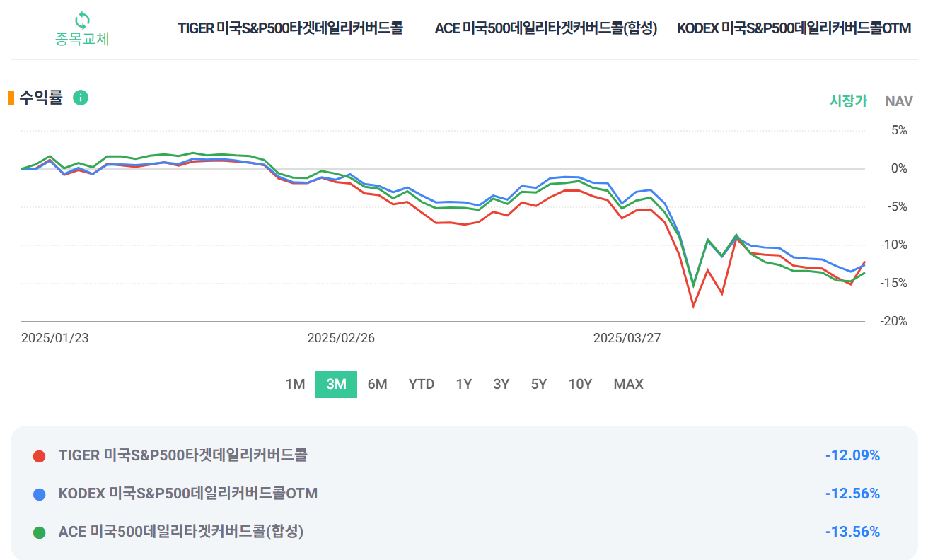The image size is (928, 560).
Task: Click the KODEX 미국S&P500데일리커버드콜OTM header
Action: (794, 29)
